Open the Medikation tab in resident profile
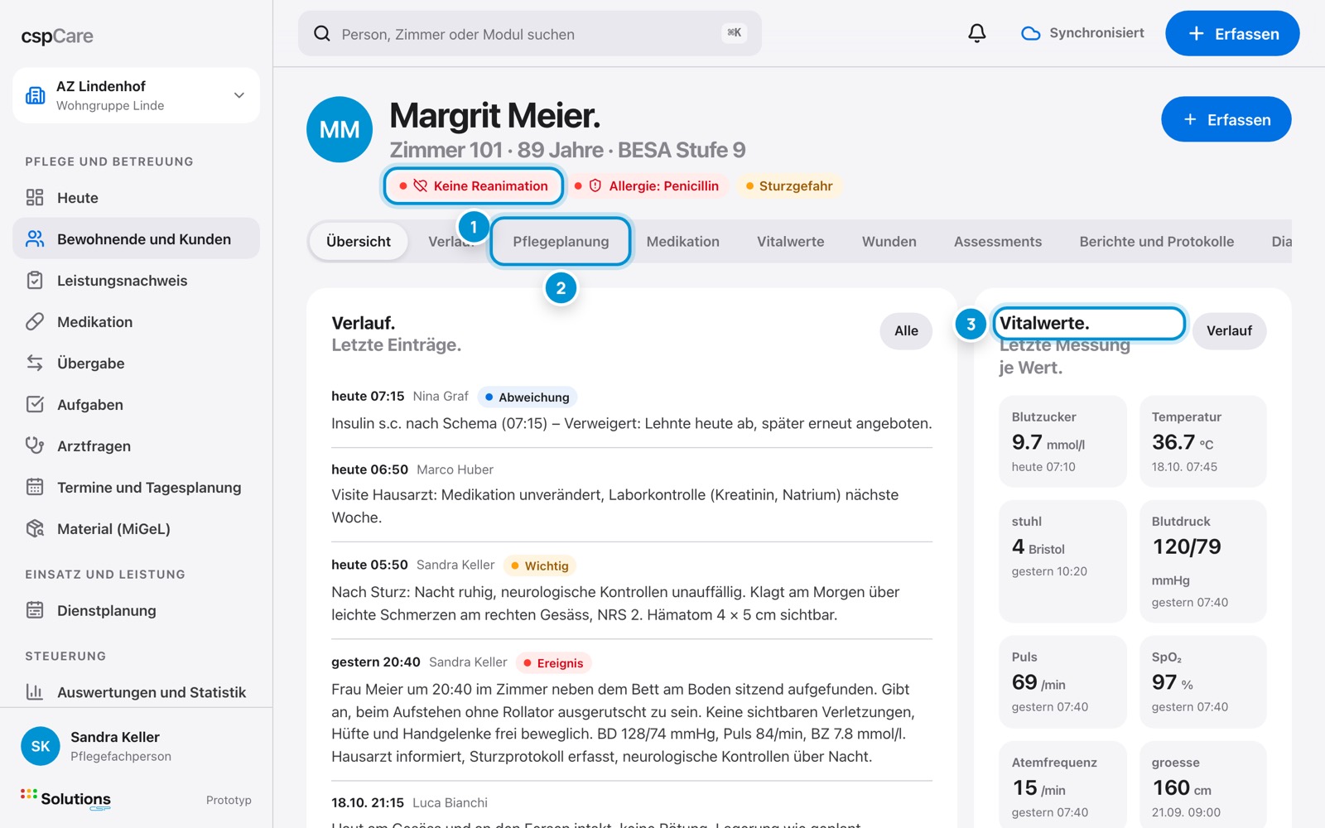1325x828 pixels. pyautogui.click(x=683, y=241)
